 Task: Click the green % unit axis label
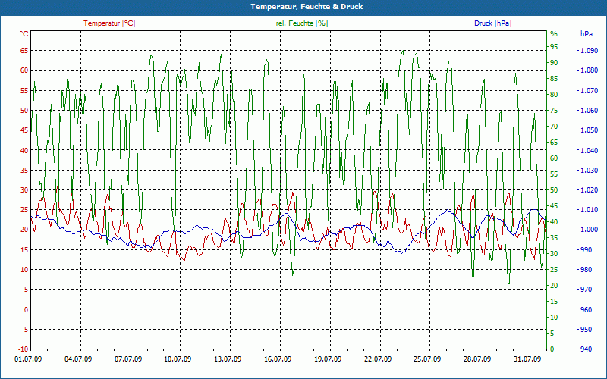[x=554, y=34]
